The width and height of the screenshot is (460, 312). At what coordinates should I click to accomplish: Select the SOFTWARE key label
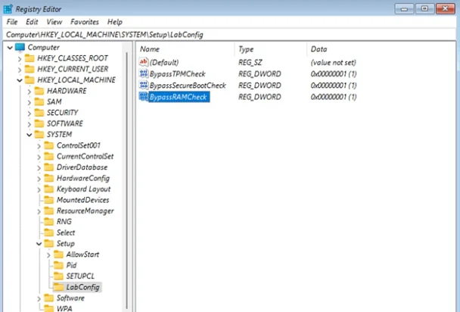[x=65, y=123]
